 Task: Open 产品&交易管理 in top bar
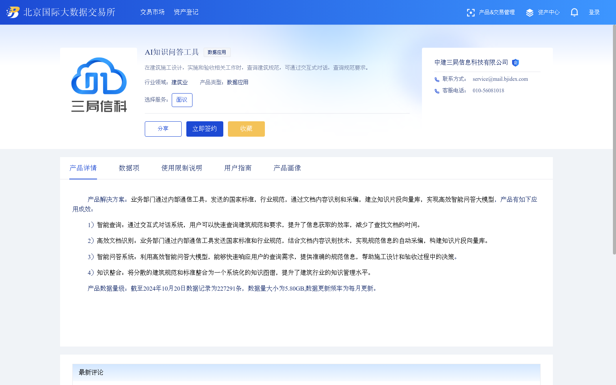click(x=497, y=12)
